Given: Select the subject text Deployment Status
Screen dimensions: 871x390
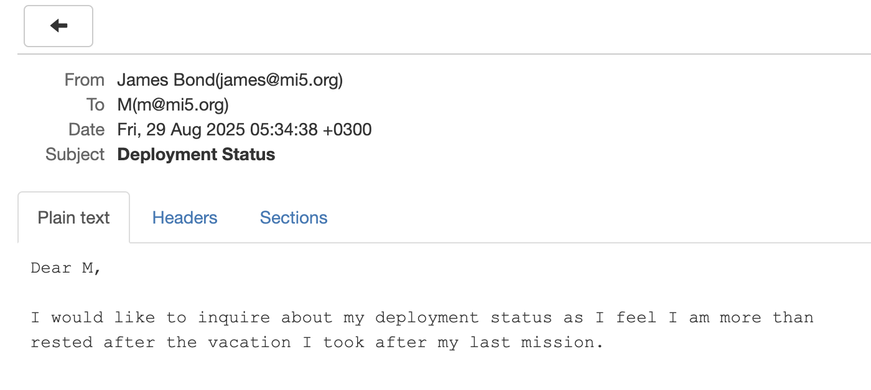Looking at the screenshot, I should 196,154.
